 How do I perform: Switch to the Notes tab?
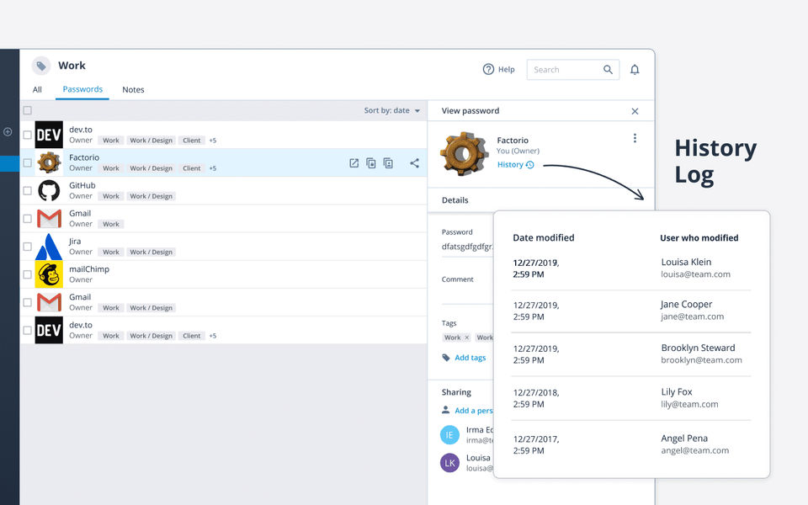133,90
